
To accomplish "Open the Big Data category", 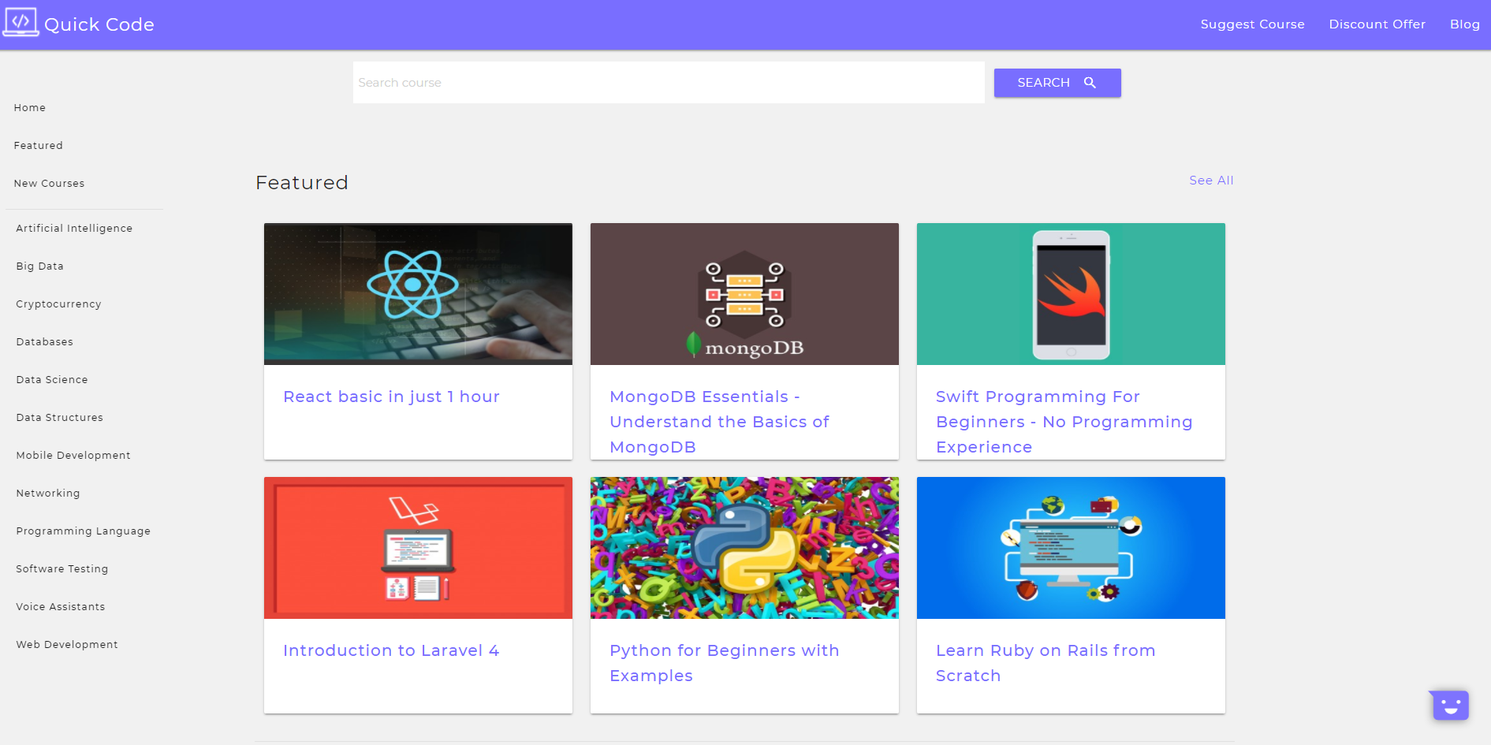I will click(40, 266).
